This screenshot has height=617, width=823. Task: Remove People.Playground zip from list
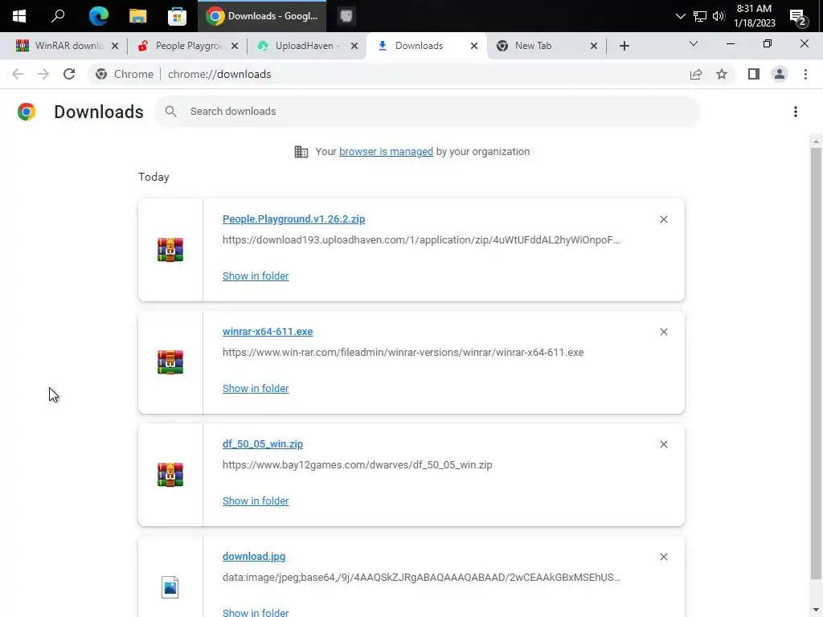click(x=663, y=219)
